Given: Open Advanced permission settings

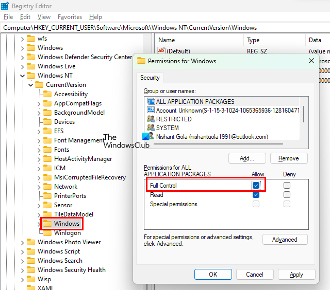Looking at the screenshot, I should click(285, 240).
